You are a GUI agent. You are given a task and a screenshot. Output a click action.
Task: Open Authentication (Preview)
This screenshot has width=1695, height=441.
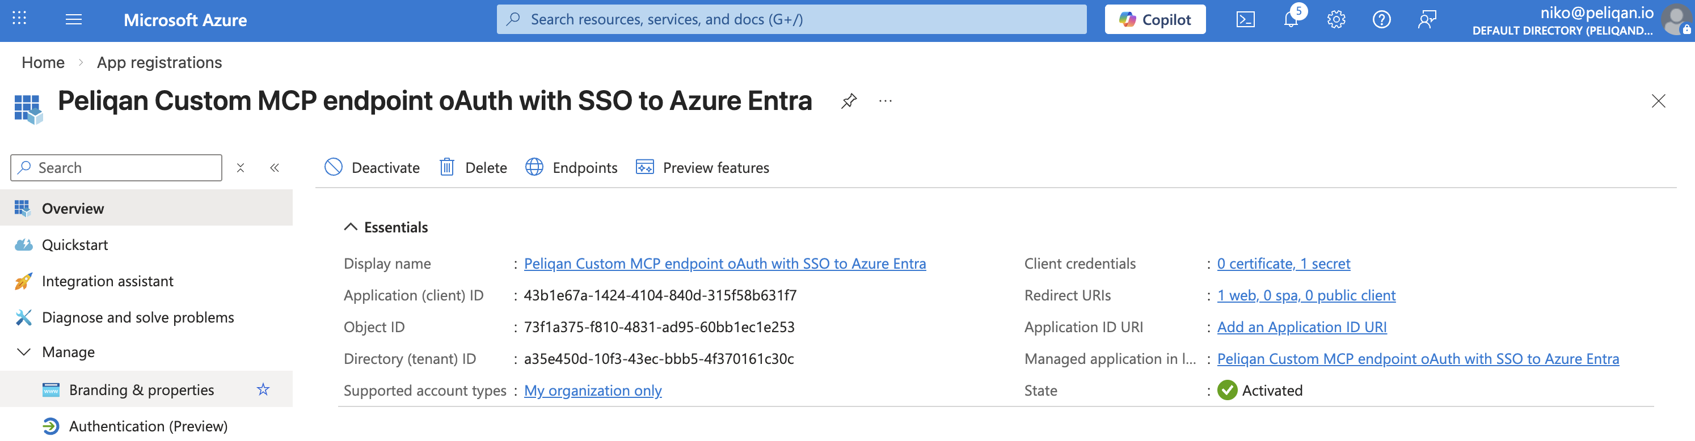(146, 426)
